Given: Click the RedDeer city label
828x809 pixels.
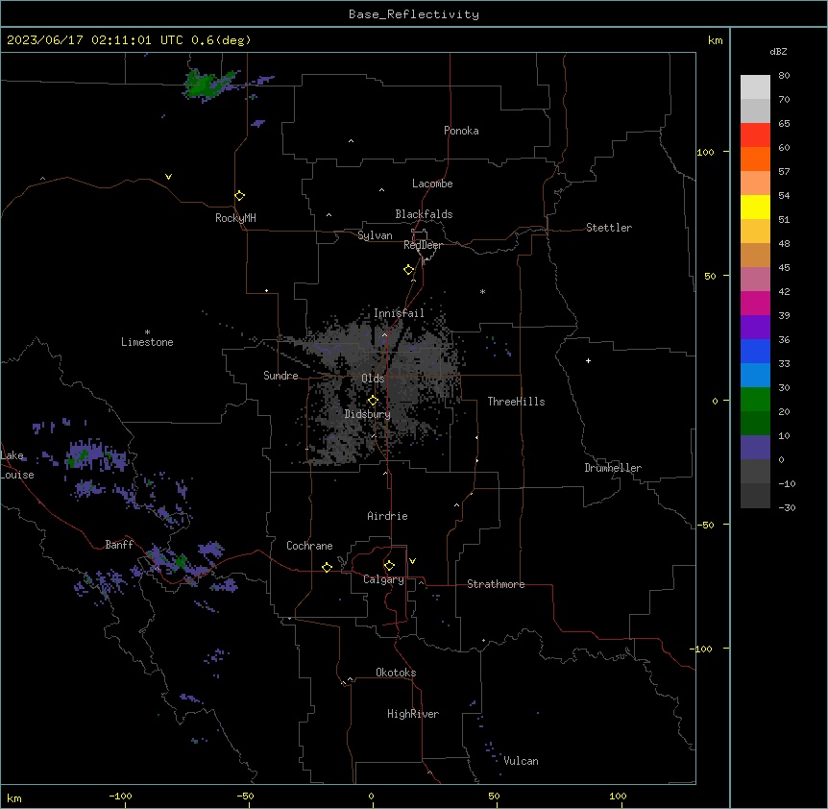Looking at the screenshot, I should [423, 245].
